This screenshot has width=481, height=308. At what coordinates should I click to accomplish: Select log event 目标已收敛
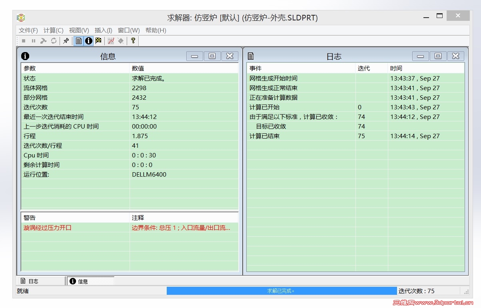pos(355,127)
